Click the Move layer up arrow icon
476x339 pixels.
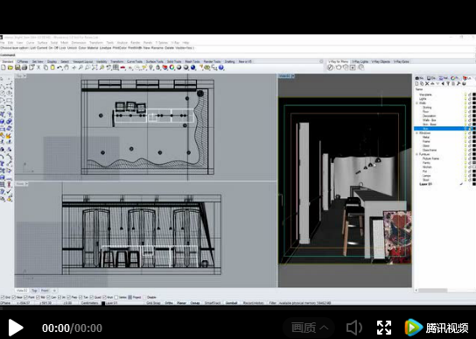[x=432, y=83]
